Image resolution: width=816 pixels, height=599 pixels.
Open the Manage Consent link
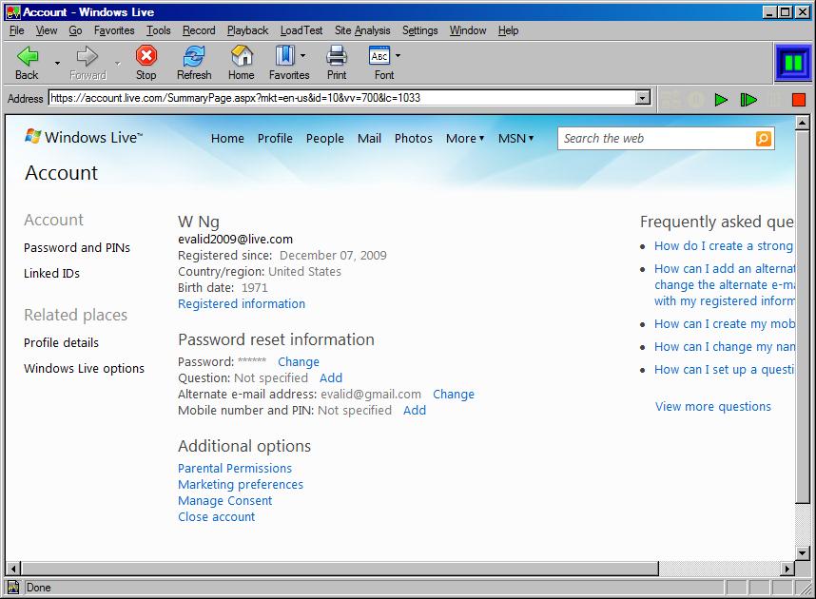224,501
